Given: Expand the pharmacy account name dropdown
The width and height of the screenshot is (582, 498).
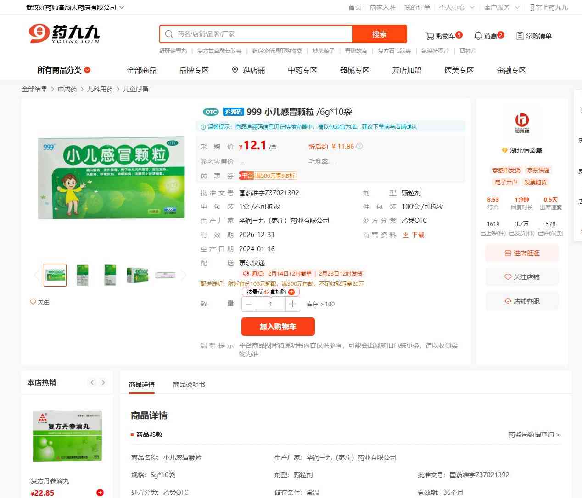Looking at the screenshot, I should [75, 7].
